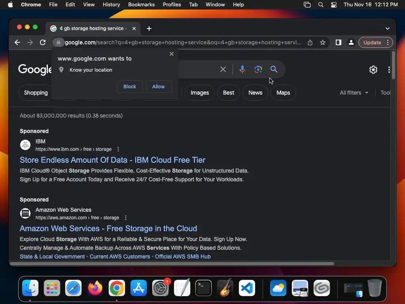Open GarageBand from the Dock
405x304 pixels.
225,288
